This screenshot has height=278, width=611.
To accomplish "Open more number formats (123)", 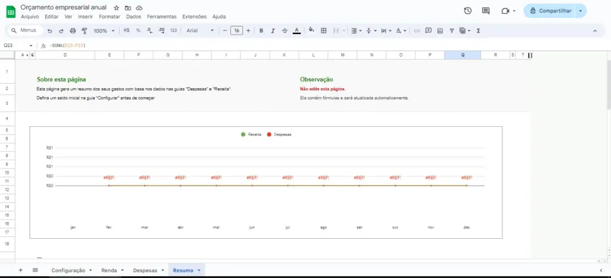I will click(x=174, y=30).
